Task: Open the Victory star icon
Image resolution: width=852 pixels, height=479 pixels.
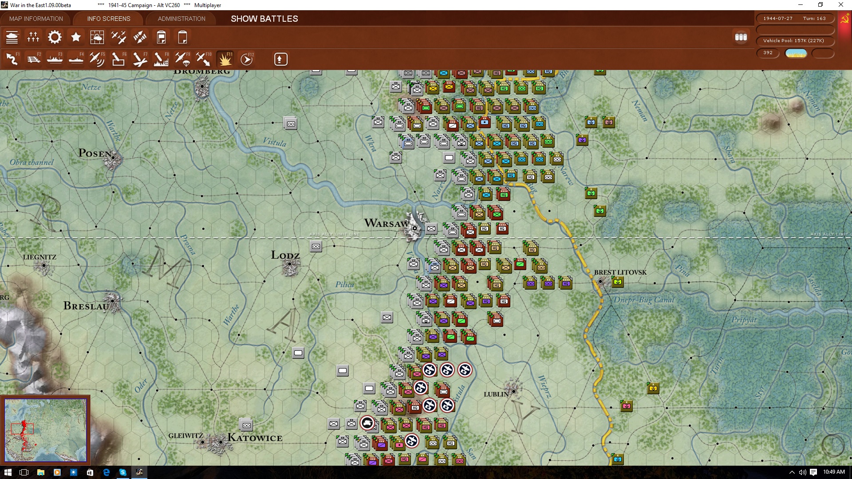Action: 76,37
